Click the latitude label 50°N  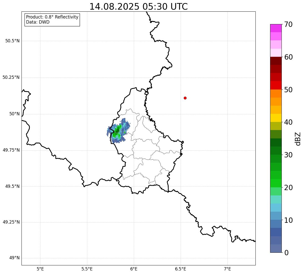[x=14, y=114]
